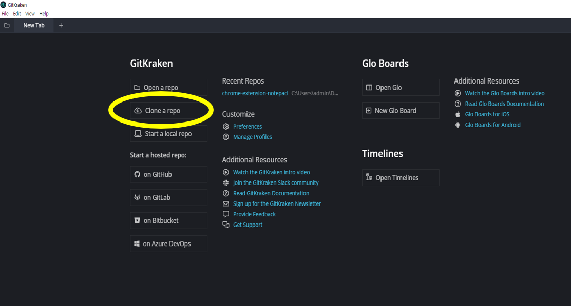571x306 pixels.
Task: Click the recent repo path C:\Users\admin\D...
Action: pos(315,93)
